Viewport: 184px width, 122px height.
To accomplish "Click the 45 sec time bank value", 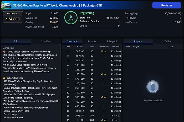I will (104, 51).
